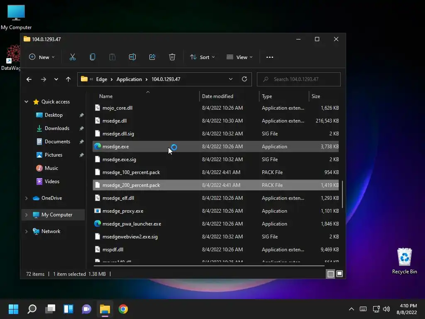Open clock and date in taskbar
The image size is (425, 319).
click(407, 309)
